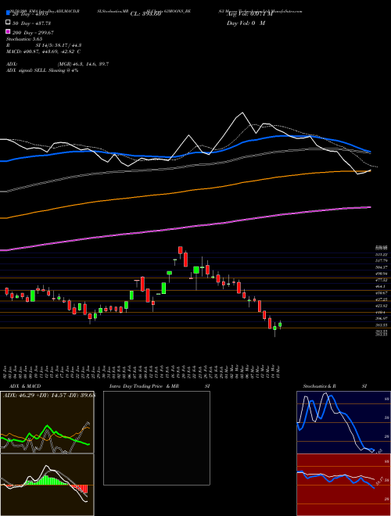Click the 'SI 14/5: 38.17 / 44.3' reading
This screenshot has height=516, width=391.
tap(59, 45)
